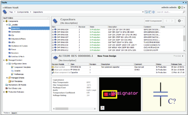Select the SYM-IMX6-06 model row
The image size is (188, 115).
(119, 67)
